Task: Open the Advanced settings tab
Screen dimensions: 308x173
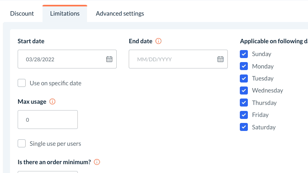Action: pos(120,14)
